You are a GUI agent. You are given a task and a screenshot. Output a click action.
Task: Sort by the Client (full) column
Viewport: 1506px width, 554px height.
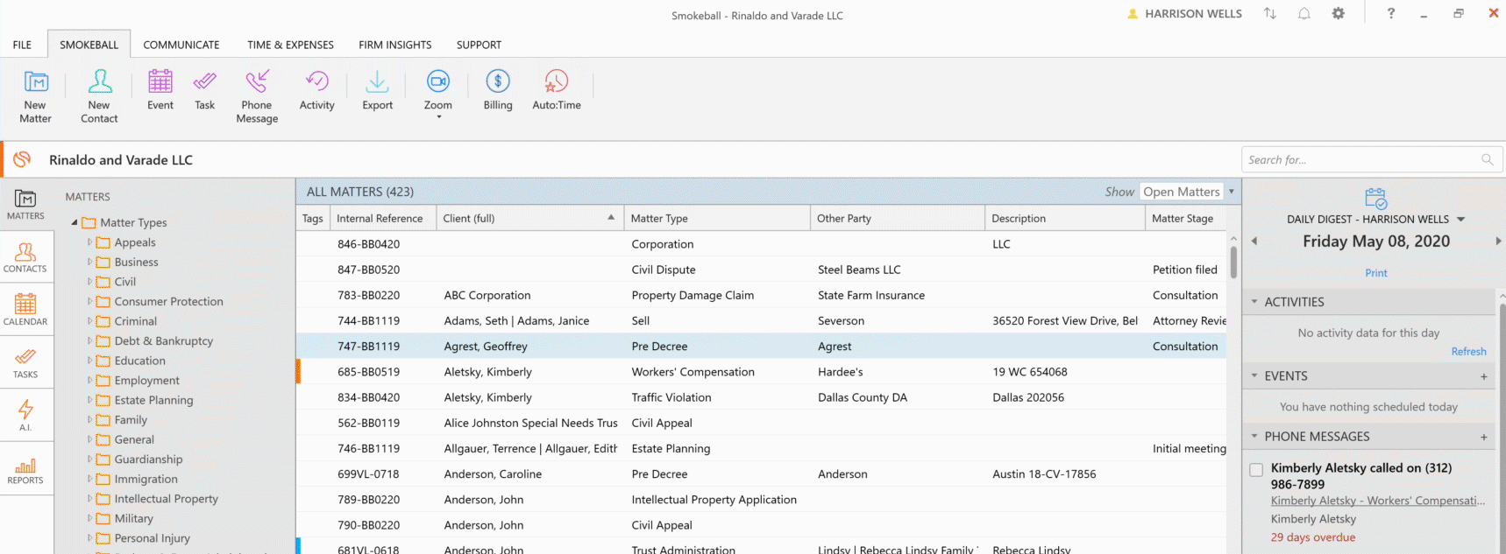pyautogui.click(x=529, y=218)
